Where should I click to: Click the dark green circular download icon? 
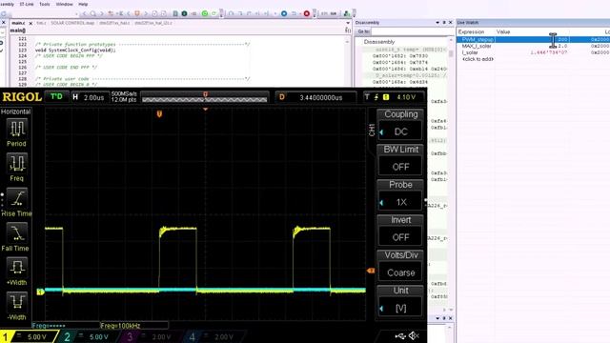(184, 13)
